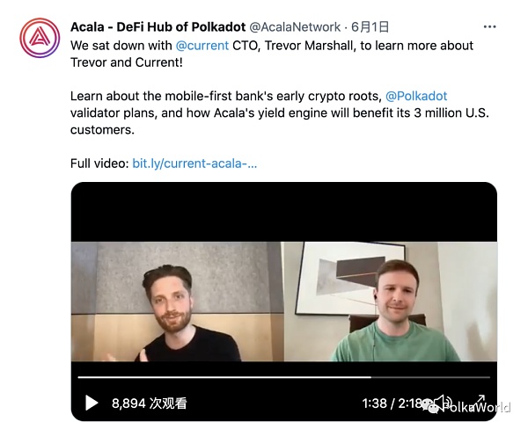The width and height of the screenshot is (528, 429).
Task: Click the 1:38 / 2:18 timestamp display
Action: (x=392, y=404)
